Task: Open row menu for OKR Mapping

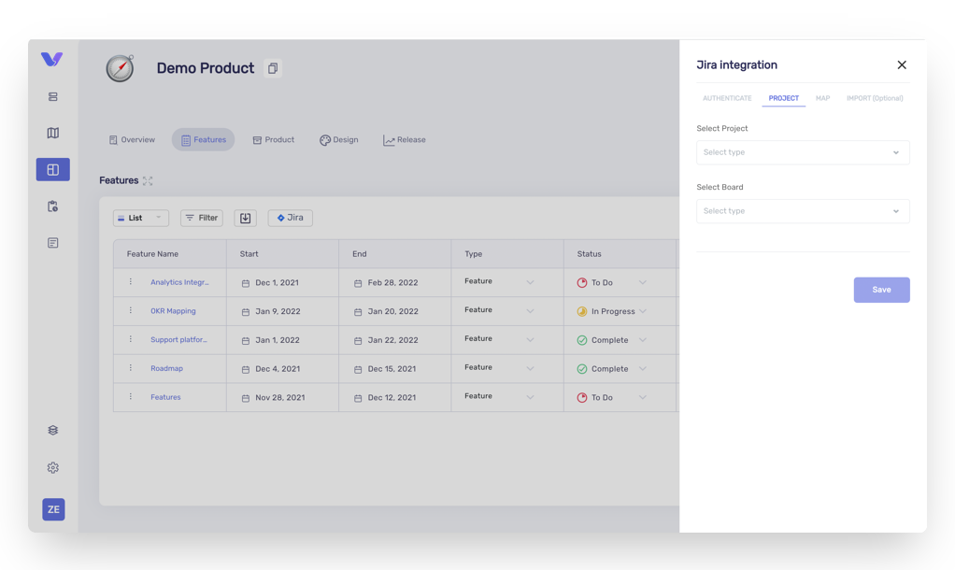Action: tap(130, 310)
